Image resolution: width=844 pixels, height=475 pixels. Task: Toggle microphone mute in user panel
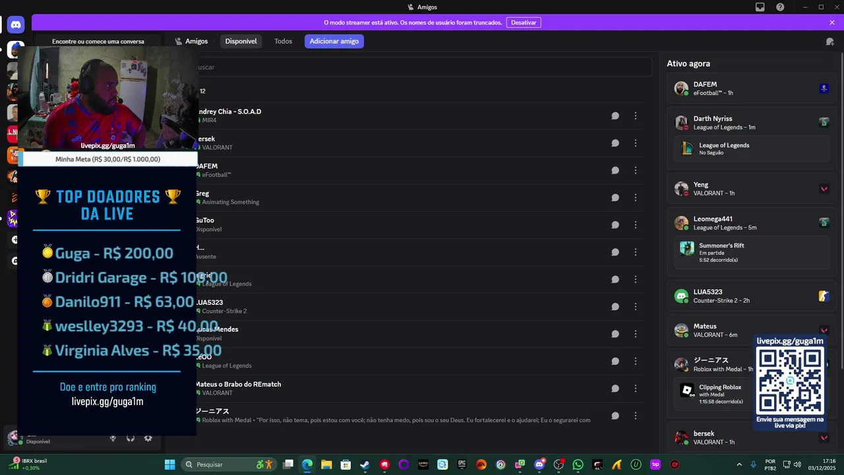[x=113, y=438]
